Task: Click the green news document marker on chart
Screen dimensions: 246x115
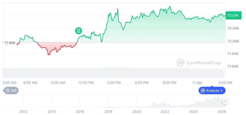Action: coord(78,31)
